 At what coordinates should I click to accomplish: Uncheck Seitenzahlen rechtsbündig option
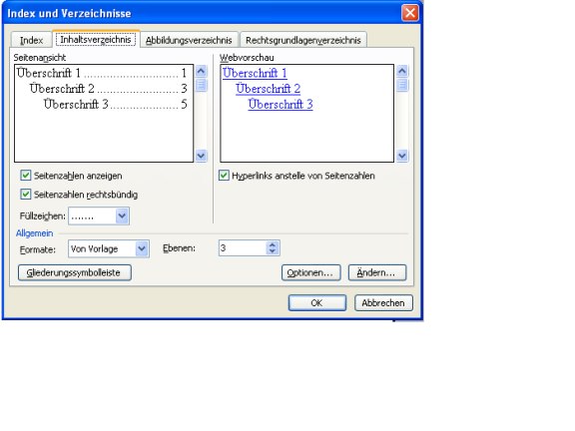point(26,194)
